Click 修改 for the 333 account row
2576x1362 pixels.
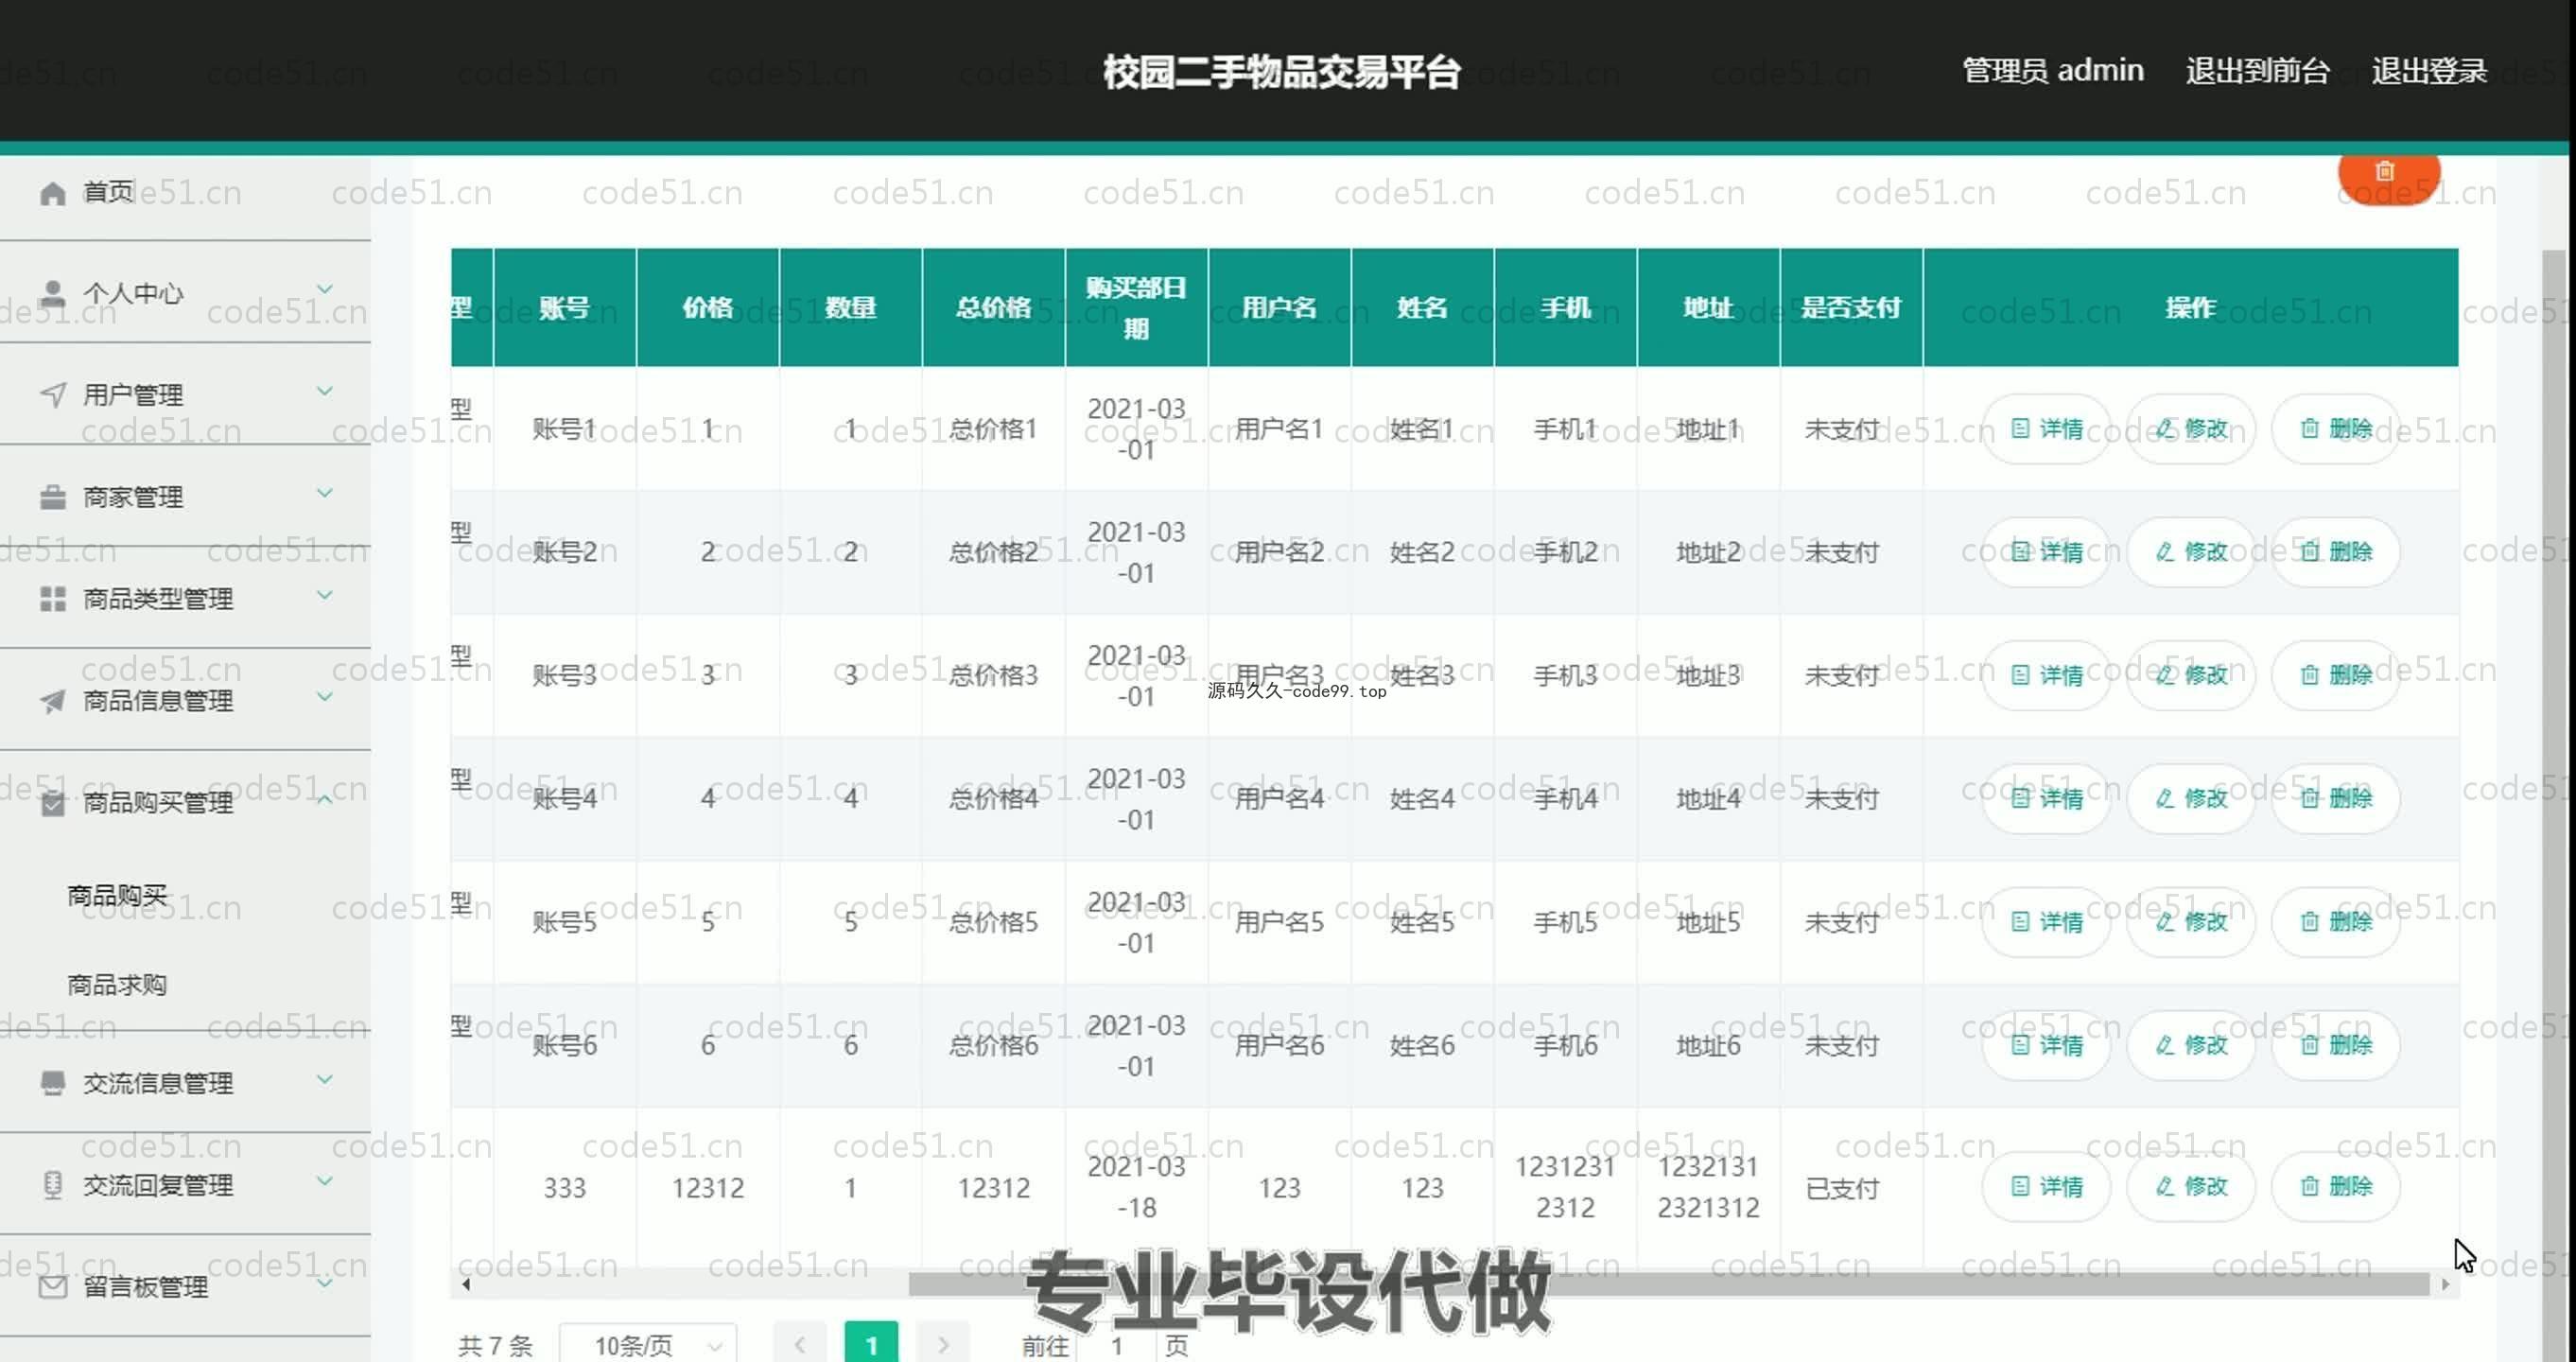coord(2191,1186)
